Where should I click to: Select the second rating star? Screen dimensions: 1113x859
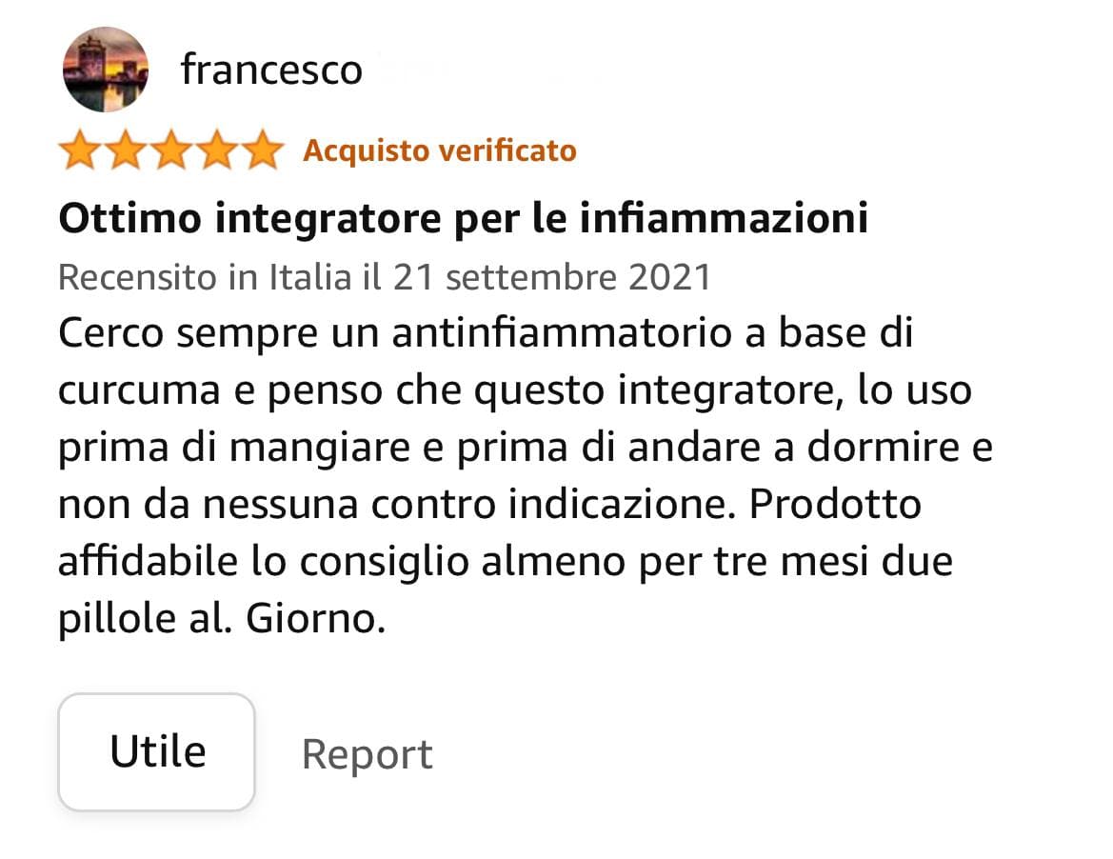point(126,150)
